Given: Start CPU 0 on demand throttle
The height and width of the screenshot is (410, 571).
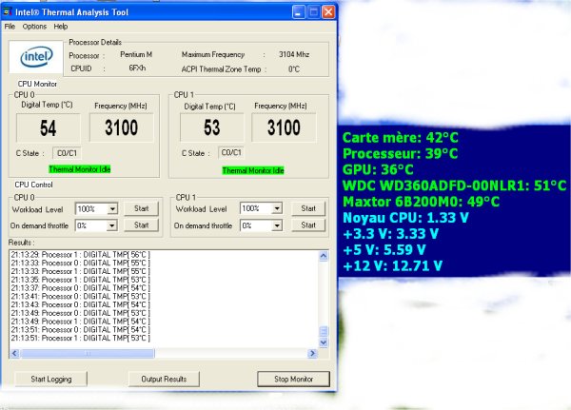Looking at the screenshot, I should pos(141,225).
